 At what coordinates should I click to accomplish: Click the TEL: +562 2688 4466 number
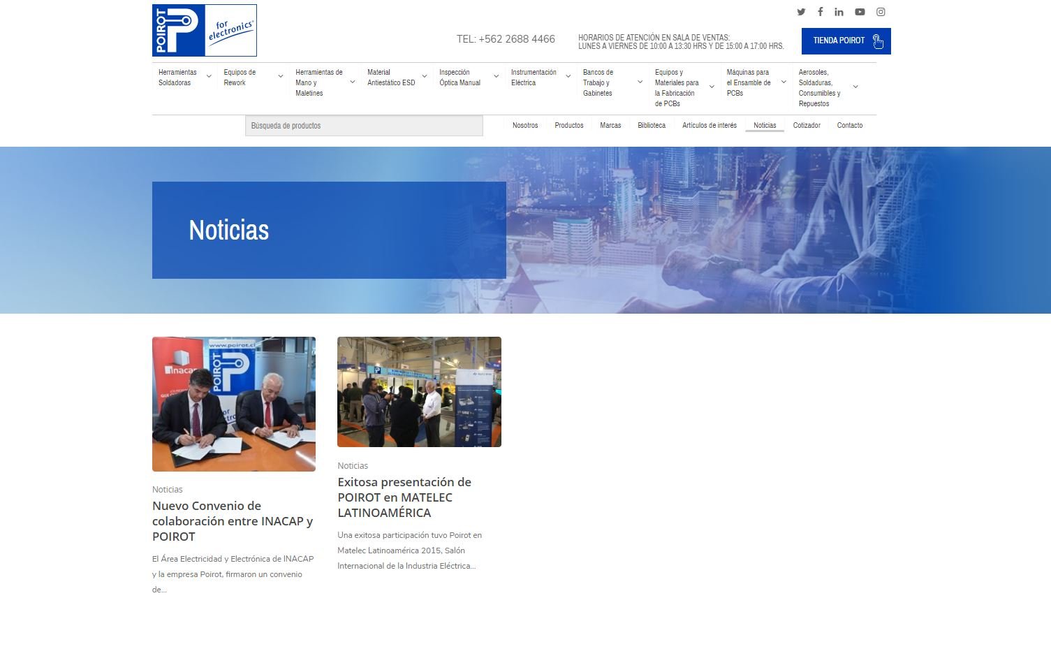(x=506, y=39)
